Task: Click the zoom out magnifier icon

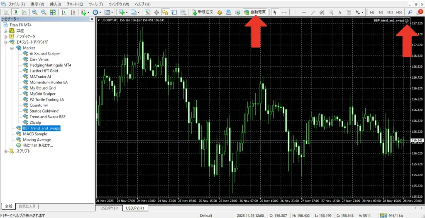Action: click(43, 12)
